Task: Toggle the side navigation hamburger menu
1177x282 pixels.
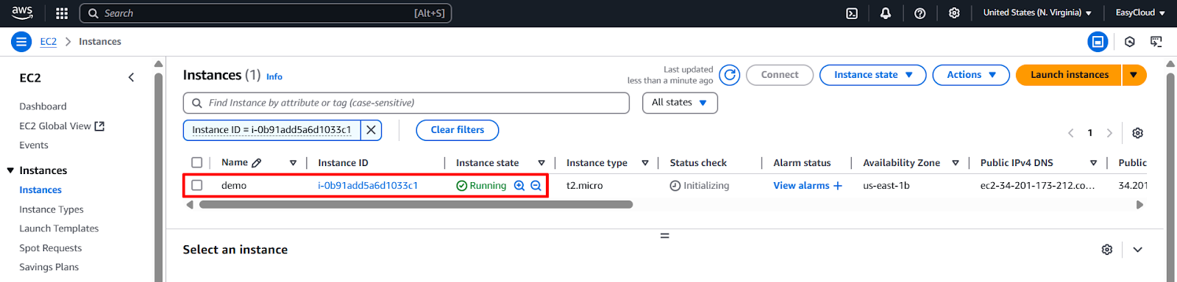Action: pyautogui.click(x=21, y=42)
